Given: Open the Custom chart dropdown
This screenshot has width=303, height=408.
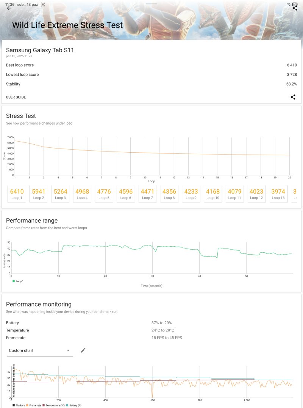Looking at the screenshot, I should [40, 350].
